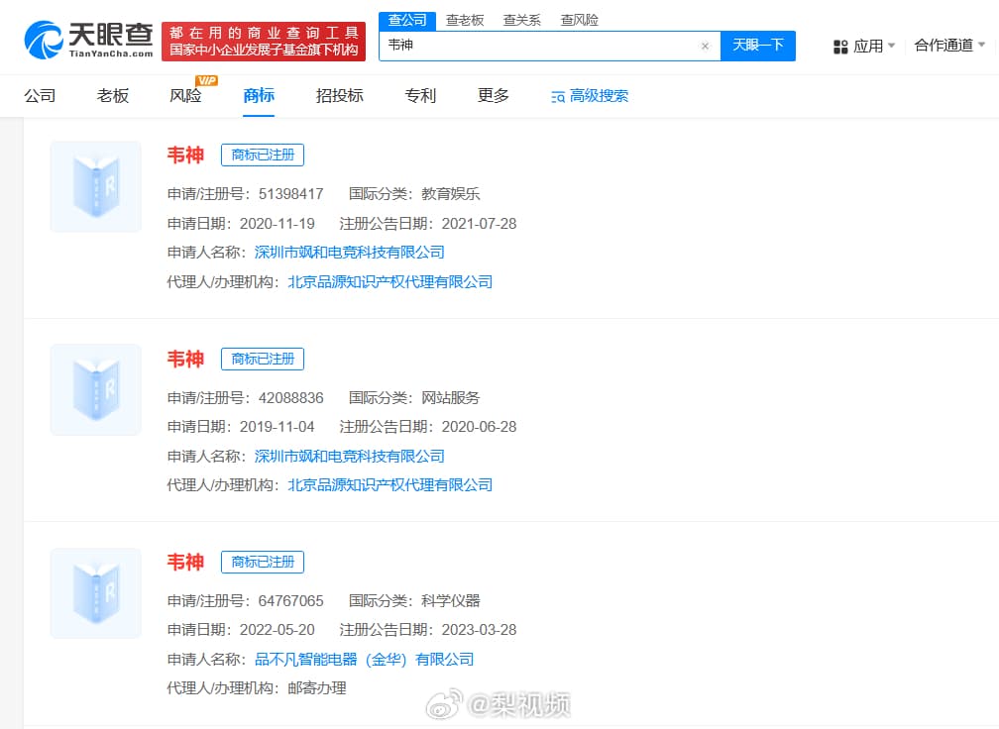Expand the 合作通道 dropdown menu
Screen dimensions: 999x729
click(x=949, y=46)
